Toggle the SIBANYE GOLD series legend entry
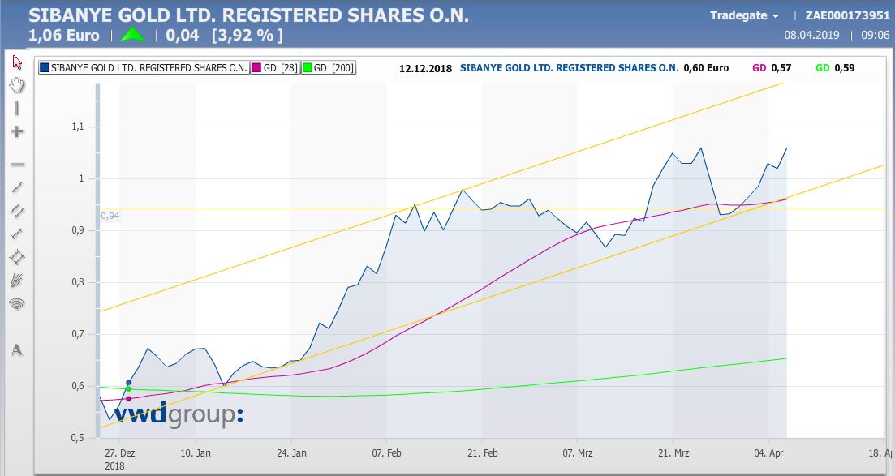This screenshot has height=476, width=895. pos(144,68)
